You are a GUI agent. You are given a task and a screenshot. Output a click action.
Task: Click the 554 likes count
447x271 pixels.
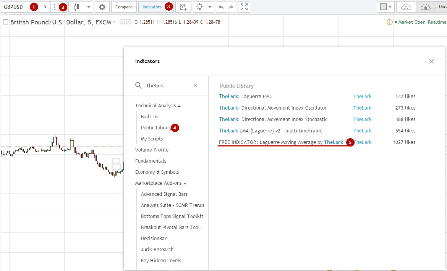click(405, 131)
